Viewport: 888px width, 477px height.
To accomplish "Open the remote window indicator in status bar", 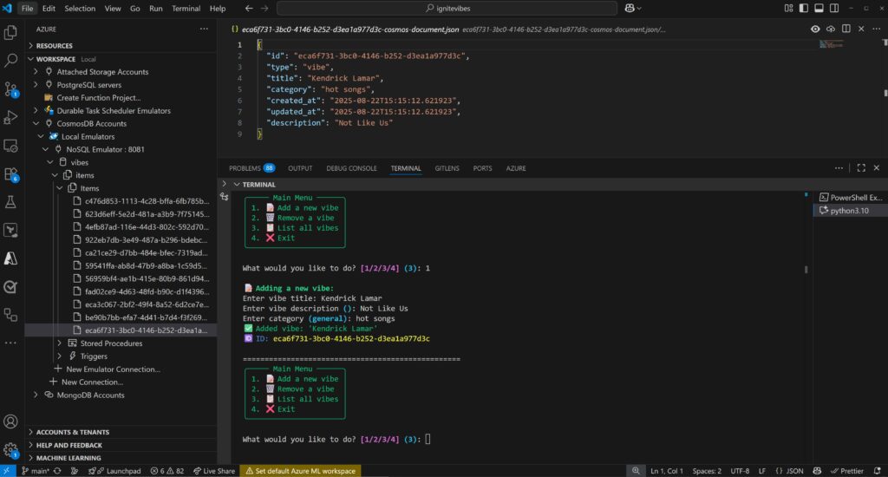I will (7, 471).
